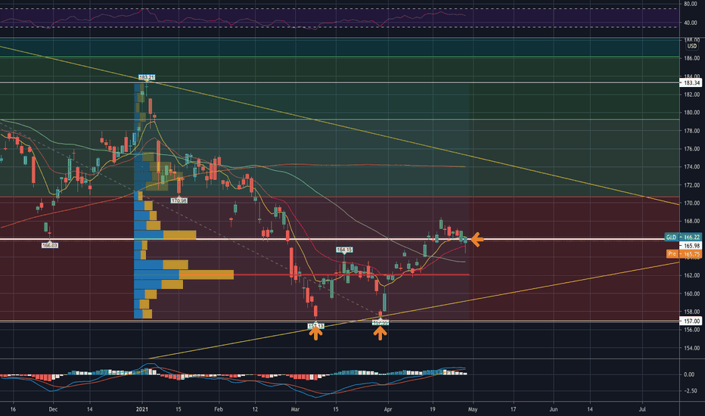This screenshot has width=705, height=416.
Task: Select the 157.00 horizontal line price tag
Action: tap(691, 321)
